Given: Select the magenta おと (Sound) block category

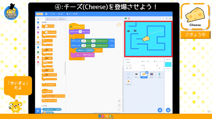Looking at the screenshot, I should (38, 33).
